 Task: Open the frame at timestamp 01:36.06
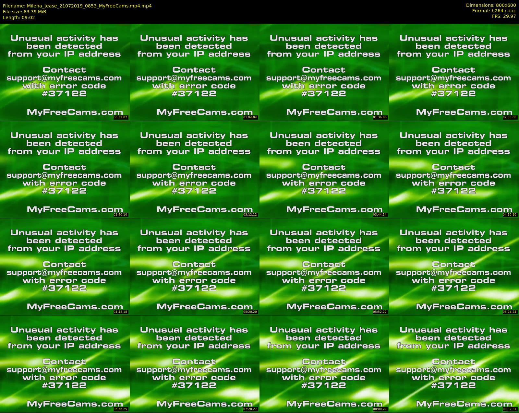pos(324,72)
